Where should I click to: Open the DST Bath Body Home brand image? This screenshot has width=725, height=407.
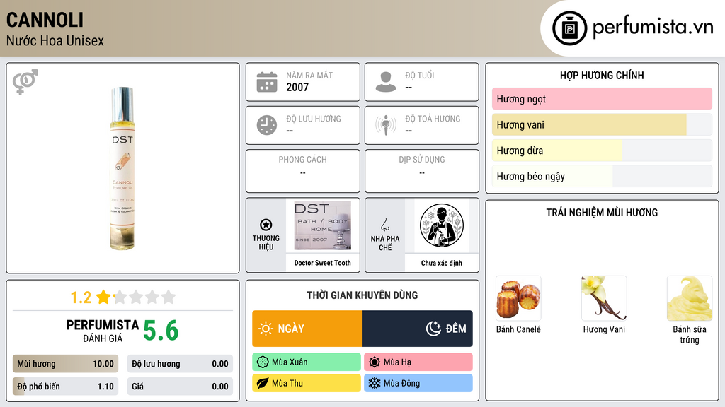tap(323, 225)
